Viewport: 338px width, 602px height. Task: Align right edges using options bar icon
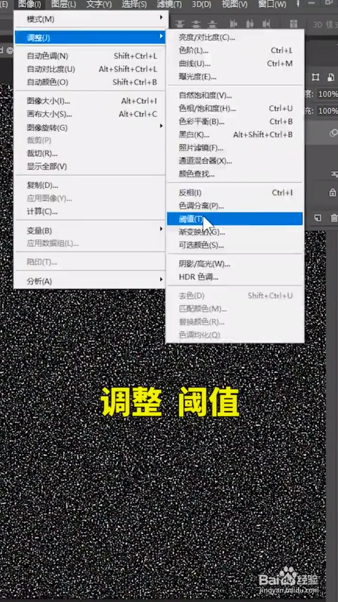tap(265, 24)
